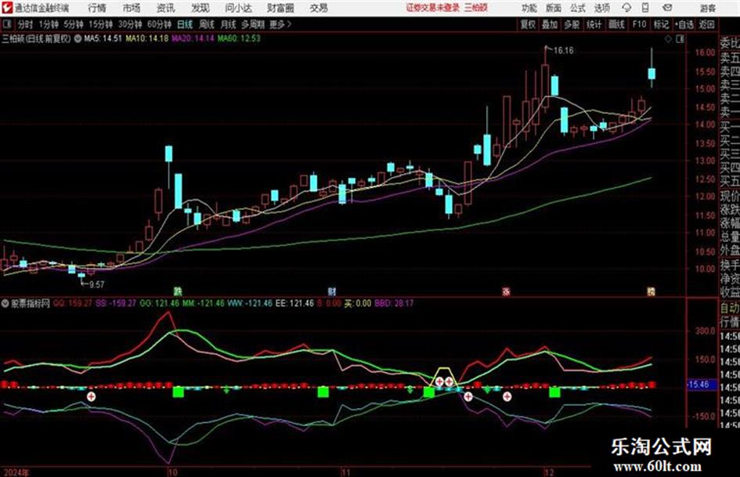The height and width of the screenshot is (477, 740).
Task: Click the 游客 guest account label
Action: click(x=707, y=8)
